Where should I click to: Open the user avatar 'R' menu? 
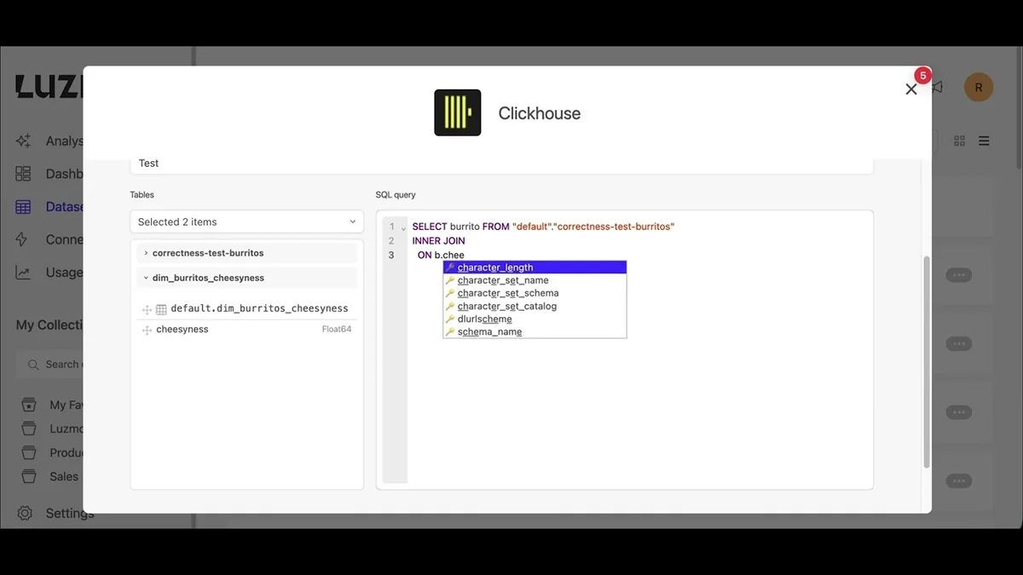(x=978, y=87)
